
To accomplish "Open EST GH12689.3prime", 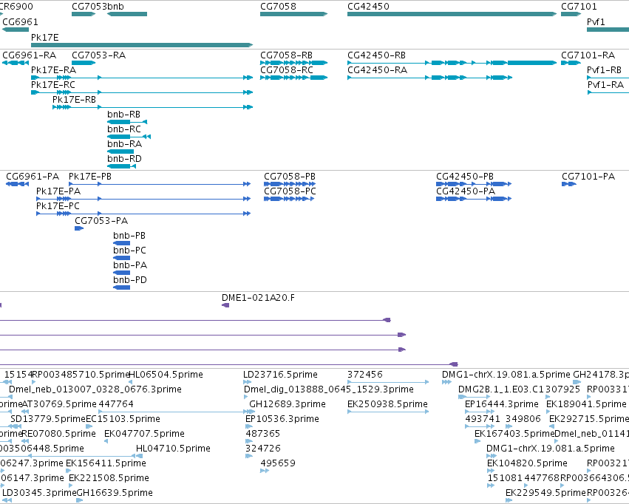I will coord(288,404).
